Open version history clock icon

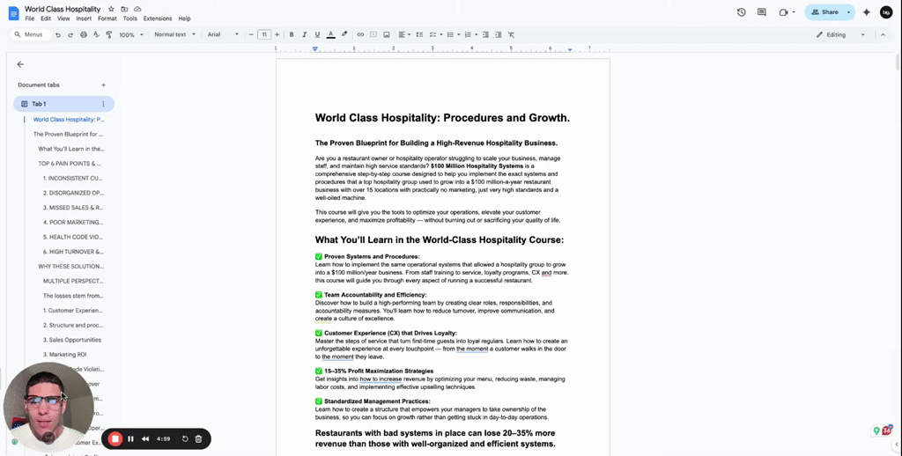pyautogui.click(x=741, y=12)
